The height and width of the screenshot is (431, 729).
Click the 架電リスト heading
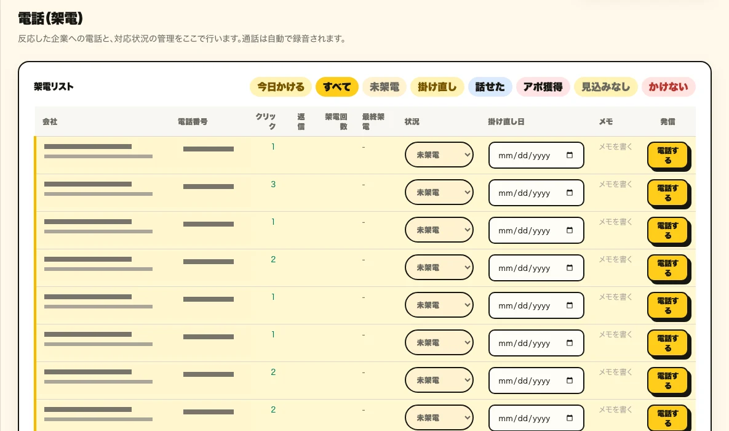click(x=54, y=87)
